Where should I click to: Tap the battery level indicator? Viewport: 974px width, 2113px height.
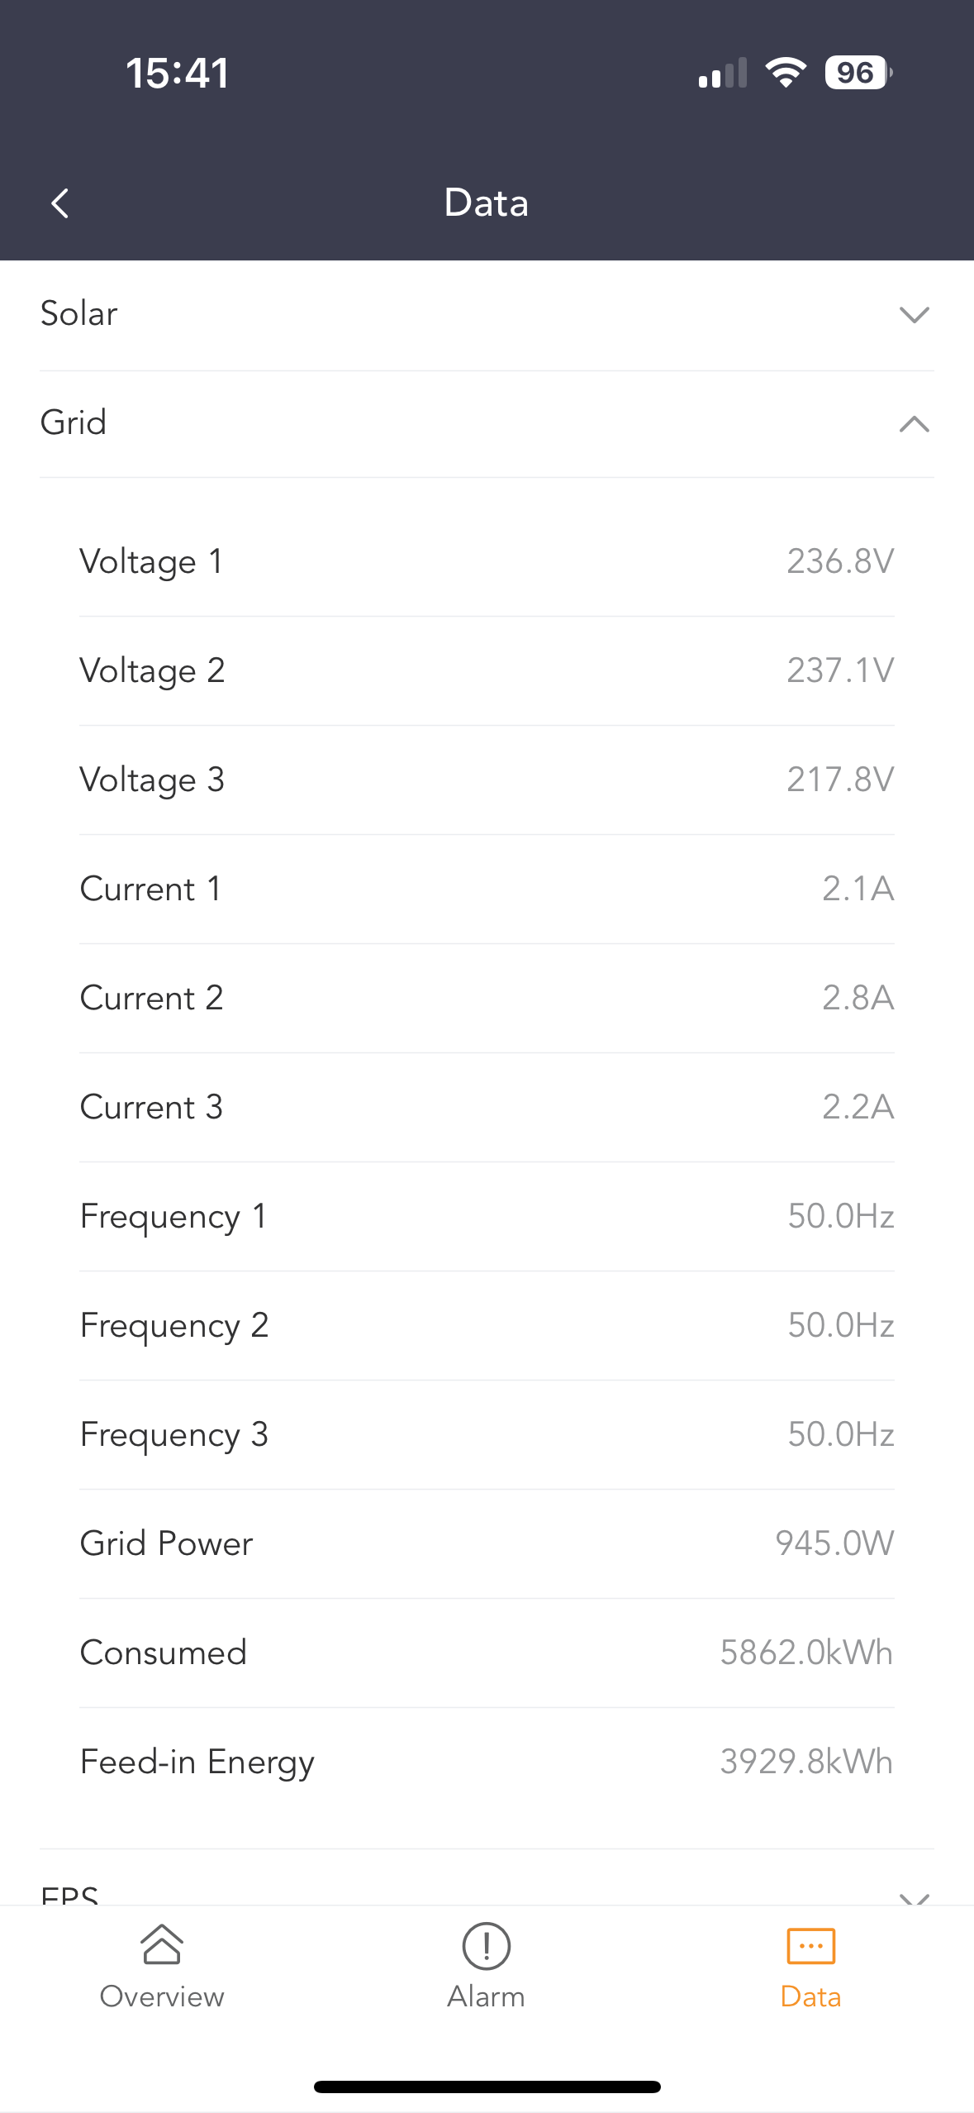(x=858, y=73)
